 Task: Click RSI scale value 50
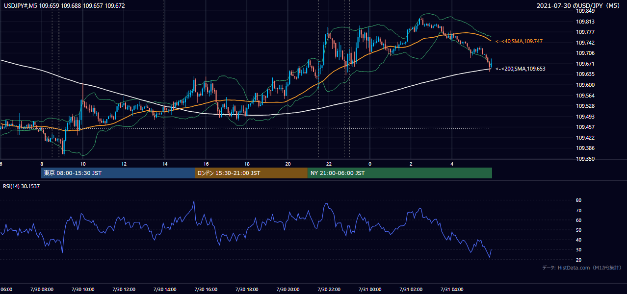tap(579, 230)
